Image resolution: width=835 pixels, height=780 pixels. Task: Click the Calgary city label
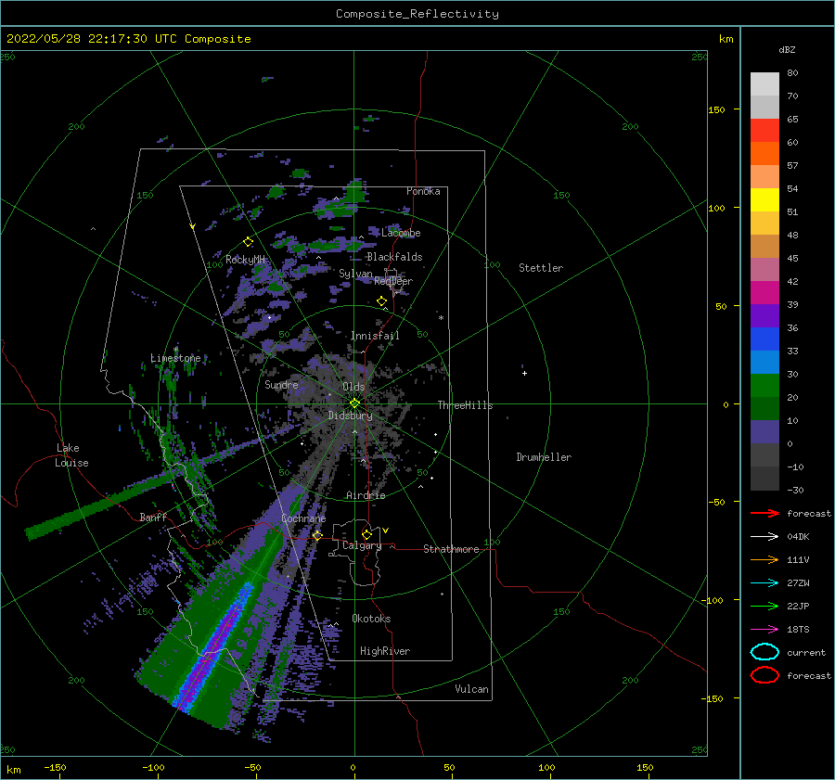point(362,545)
